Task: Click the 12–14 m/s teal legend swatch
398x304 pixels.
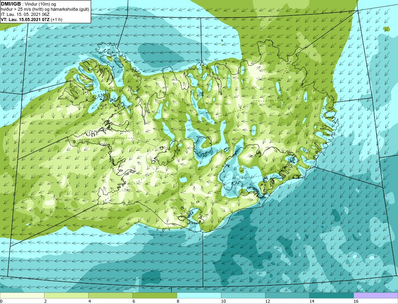Action: 287,295
